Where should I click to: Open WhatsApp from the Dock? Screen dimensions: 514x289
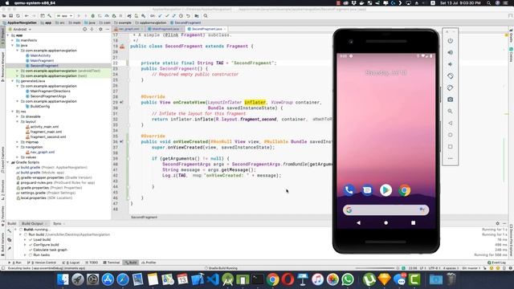tap(348, 279)
